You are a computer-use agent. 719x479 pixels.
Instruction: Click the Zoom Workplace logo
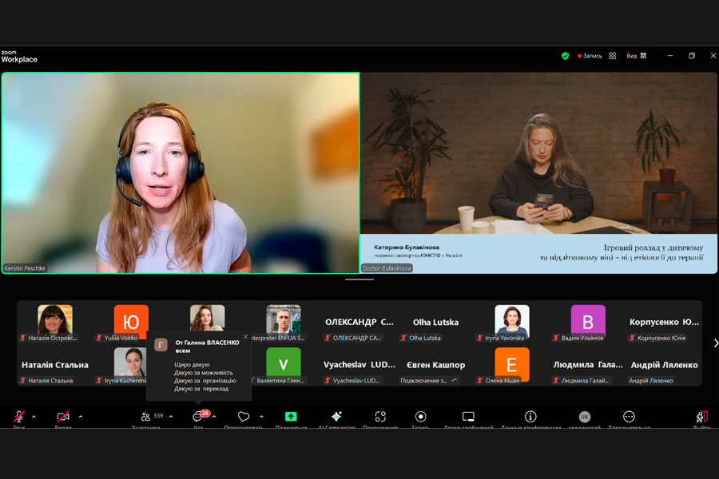[19, 57]
